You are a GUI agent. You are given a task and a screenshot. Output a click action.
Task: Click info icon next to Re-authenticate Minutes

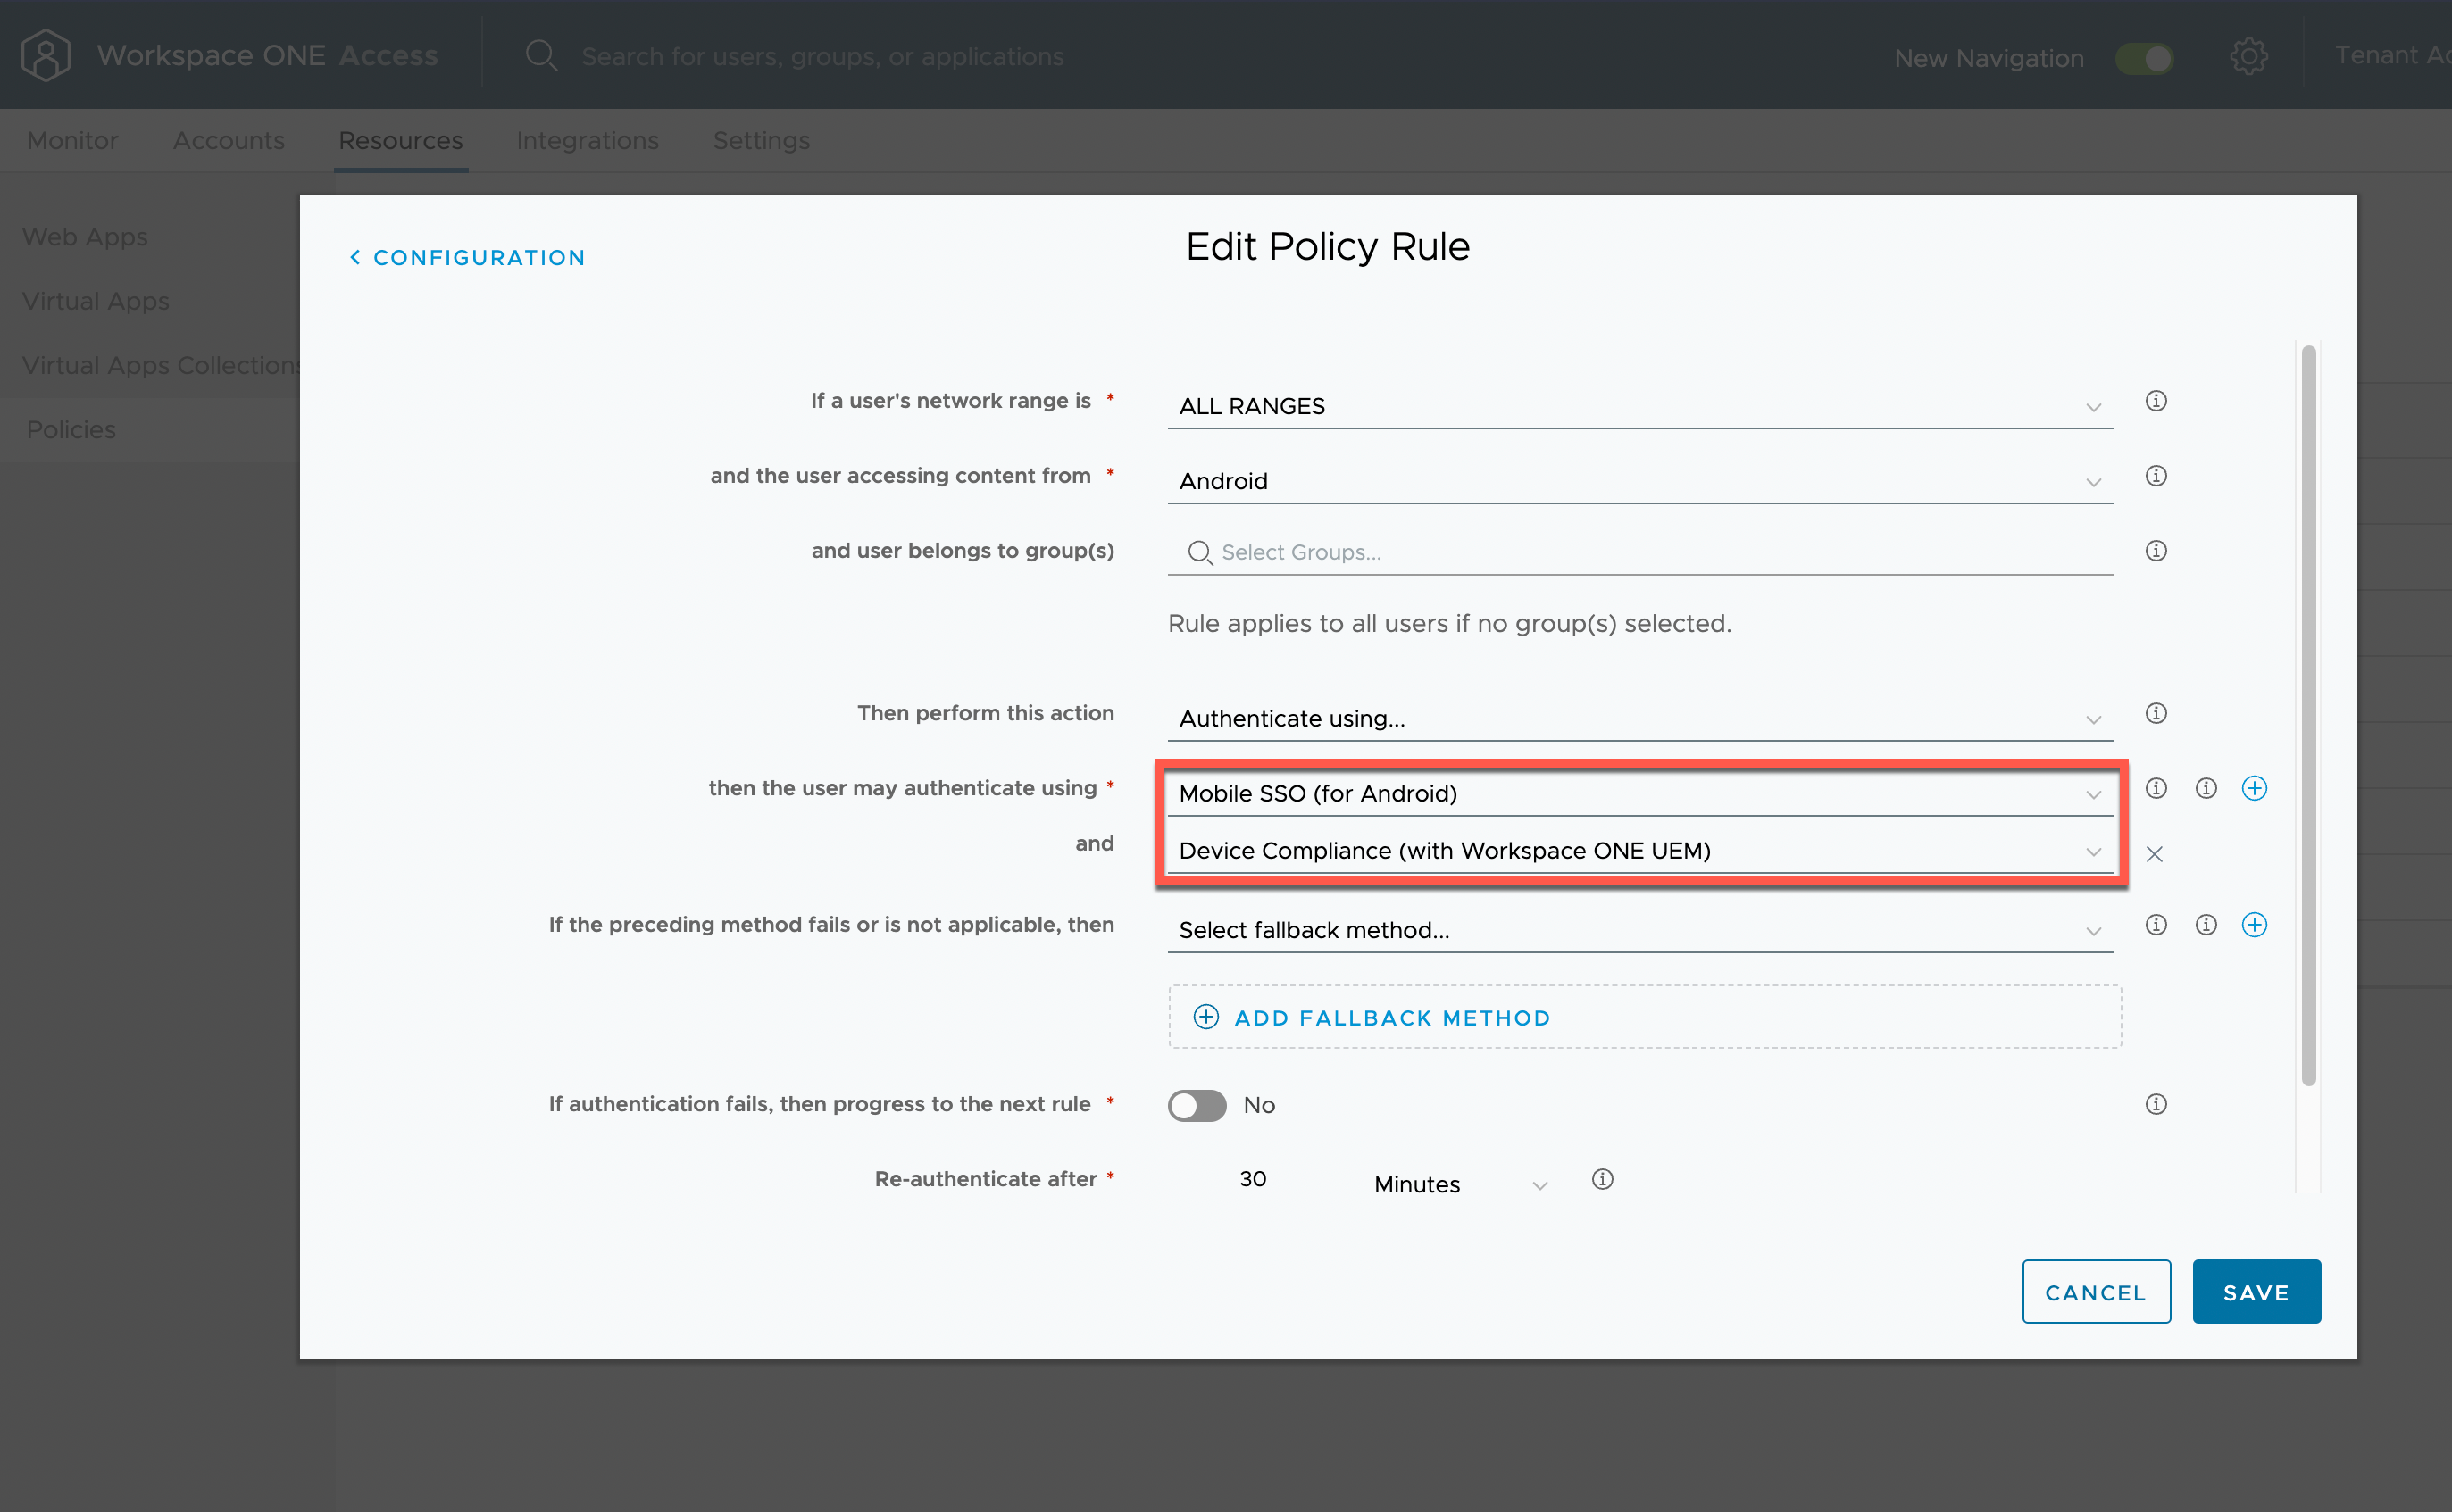coord(1602,1180)
